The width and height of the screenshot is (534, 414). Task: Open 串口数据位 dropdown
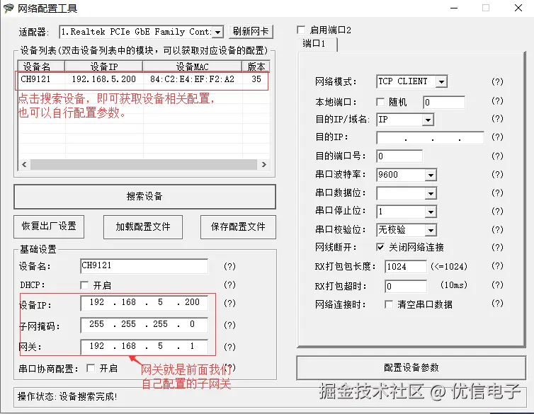point(431,194)
